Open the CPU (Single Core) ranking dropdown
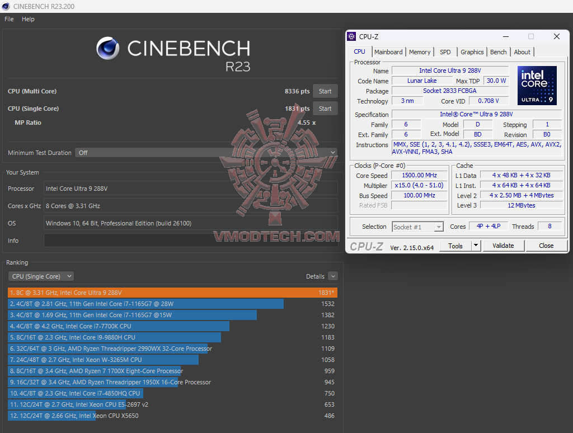Viewport: 573px width, 433px height. click(x=41, y=276)
